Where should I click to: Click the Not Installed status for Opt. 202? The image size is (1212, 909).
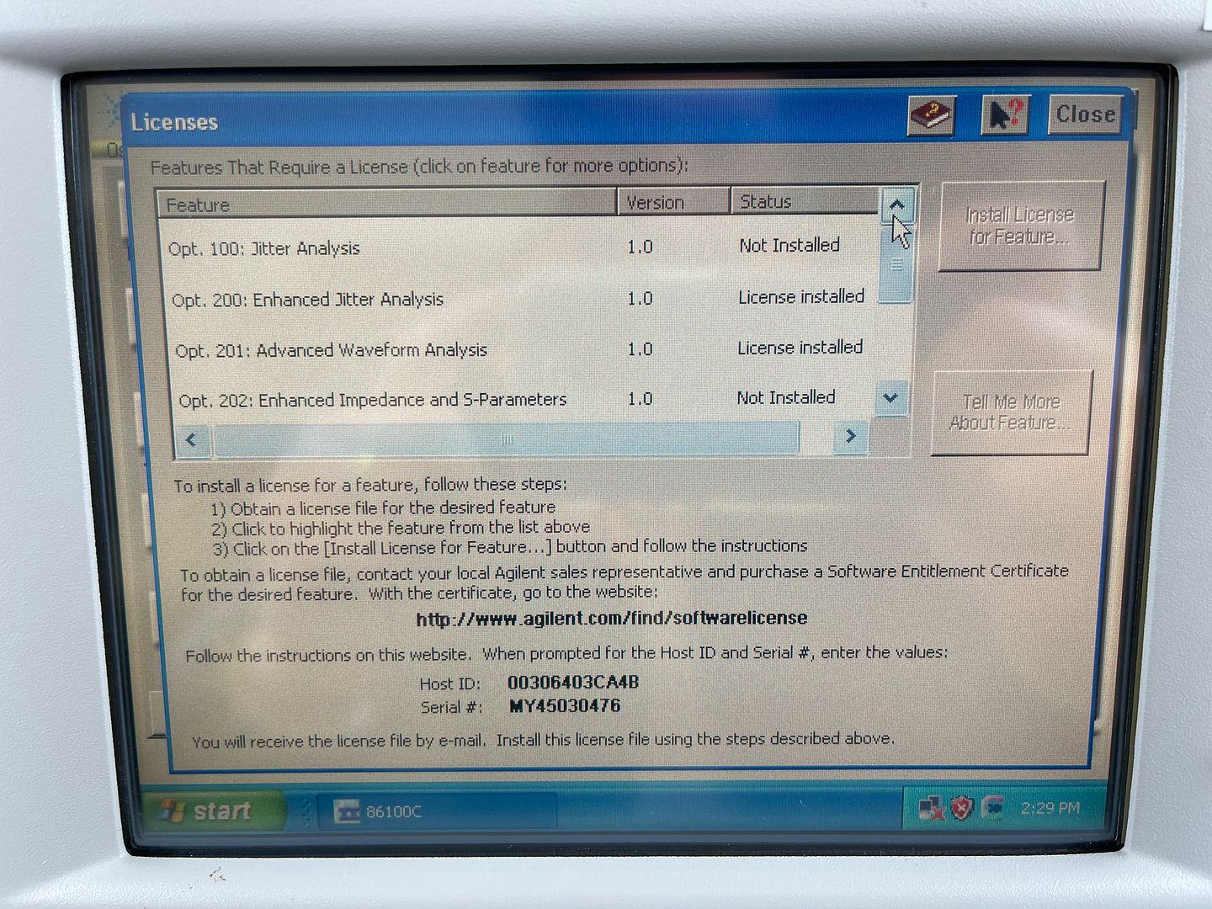pyautogui.click(x=786, y=397)
